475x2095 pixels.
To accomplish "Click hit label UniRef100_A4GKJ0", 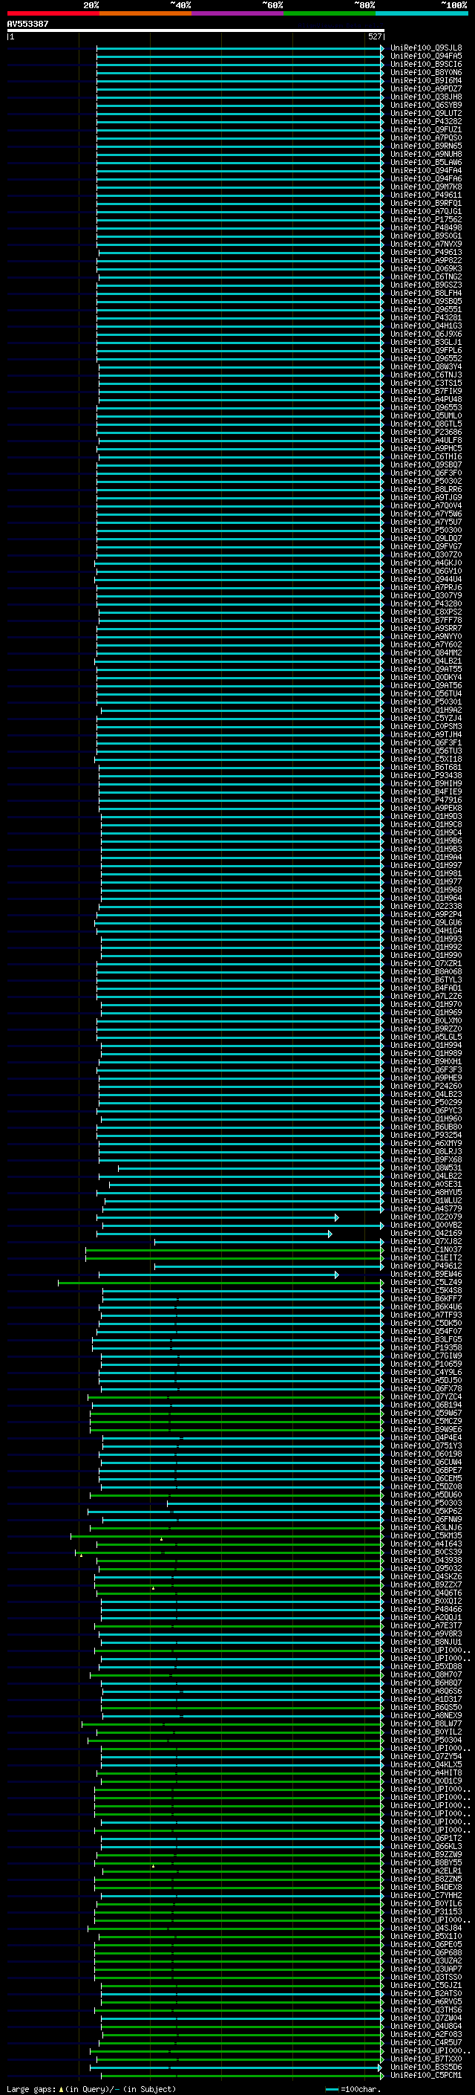I will (x=426, y=563).
